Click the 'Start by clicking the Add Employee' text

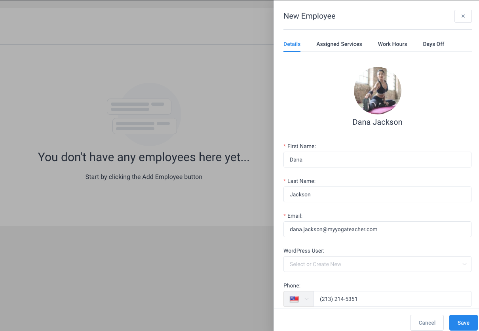pyautogui.click(x=144, y=177)
